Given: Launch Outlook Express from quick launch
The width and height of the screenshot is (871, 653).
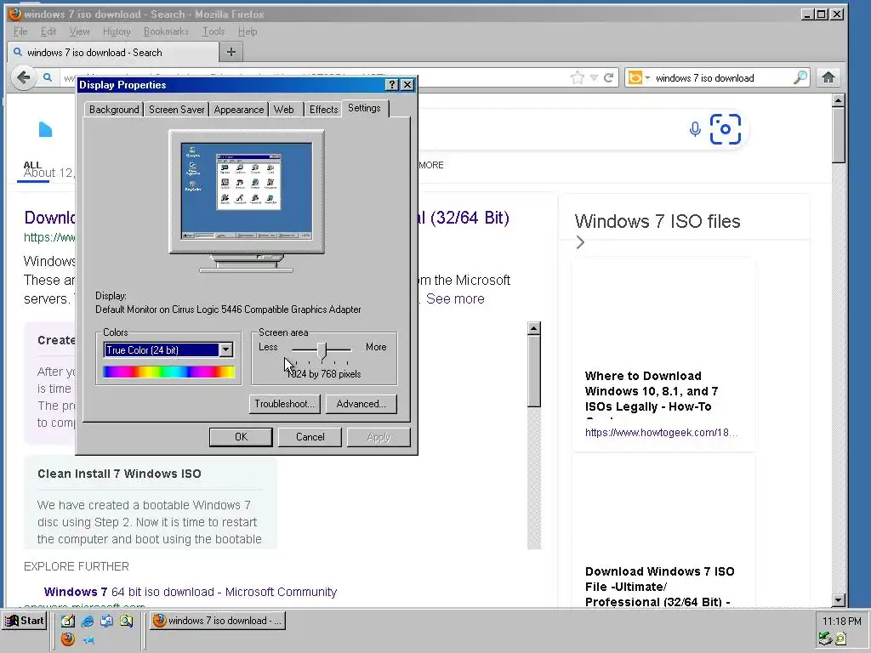Looking at the screenshot, I should coord(106,621).
